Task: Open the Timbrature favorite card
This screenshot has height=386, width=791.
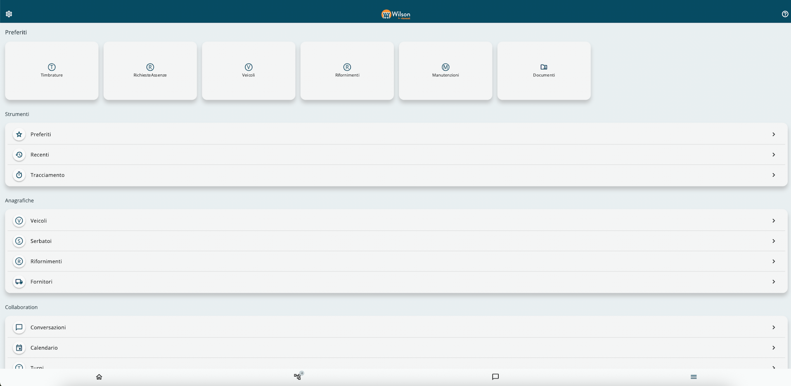Action: (x=52, y=71)
